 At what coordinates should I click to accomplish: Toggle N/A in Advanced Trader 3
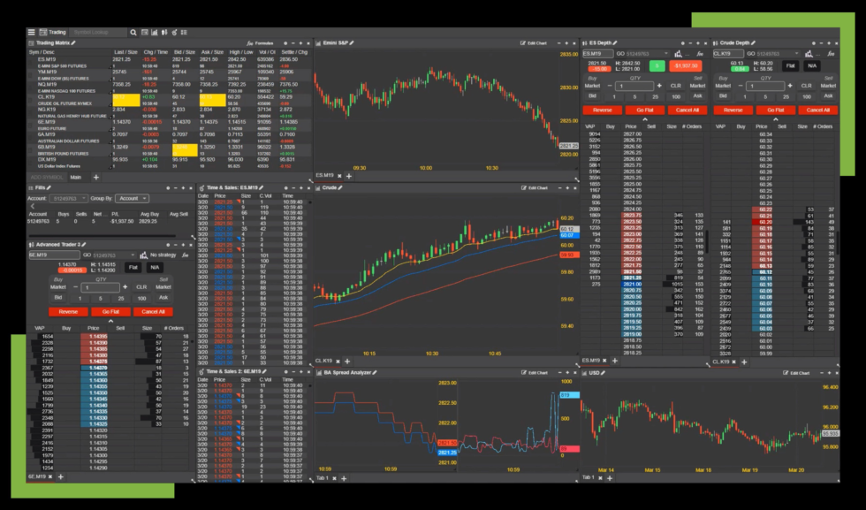click(155, 268)
